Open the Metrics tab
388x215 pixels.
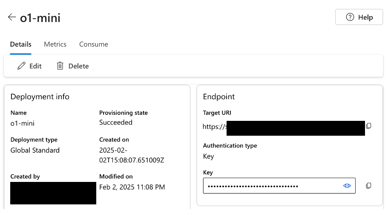tap(55, 44)
